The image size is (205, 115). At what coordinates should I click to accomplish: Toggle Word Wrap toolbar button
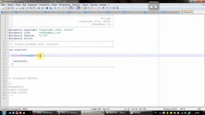(71, 8)
